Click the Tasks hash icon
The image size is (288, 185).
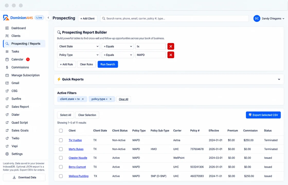7,52
